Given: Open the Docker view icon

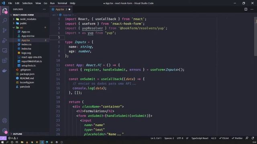Looking at the screenshot, I should pos(4,70).
